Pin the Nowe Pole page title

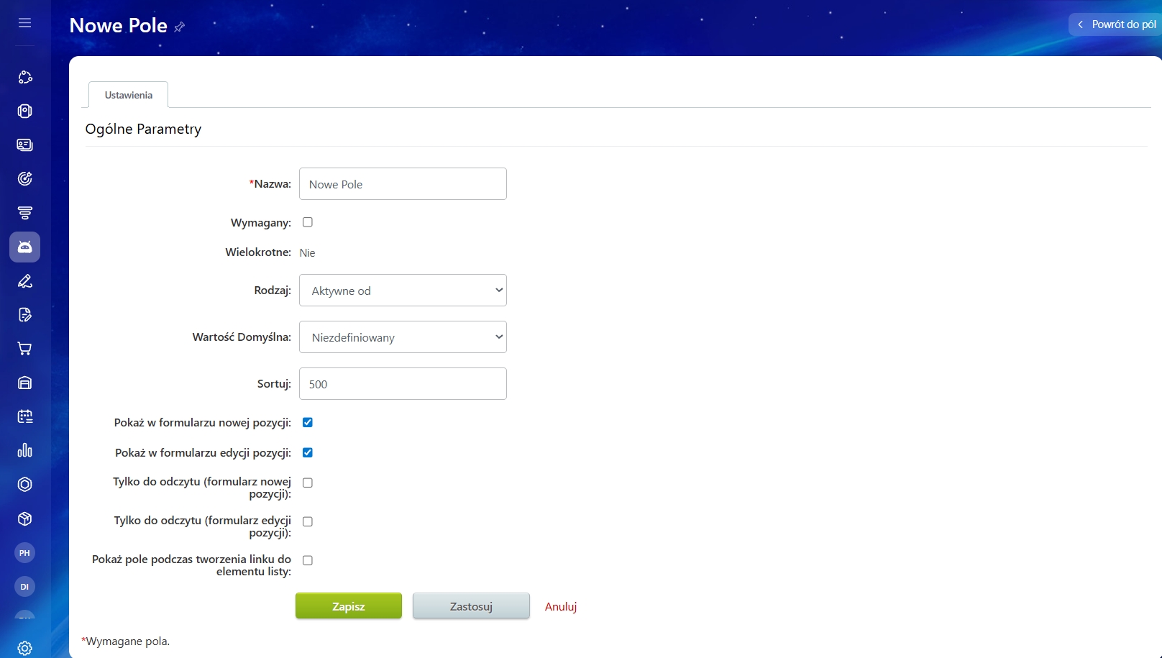pos(180,27)
